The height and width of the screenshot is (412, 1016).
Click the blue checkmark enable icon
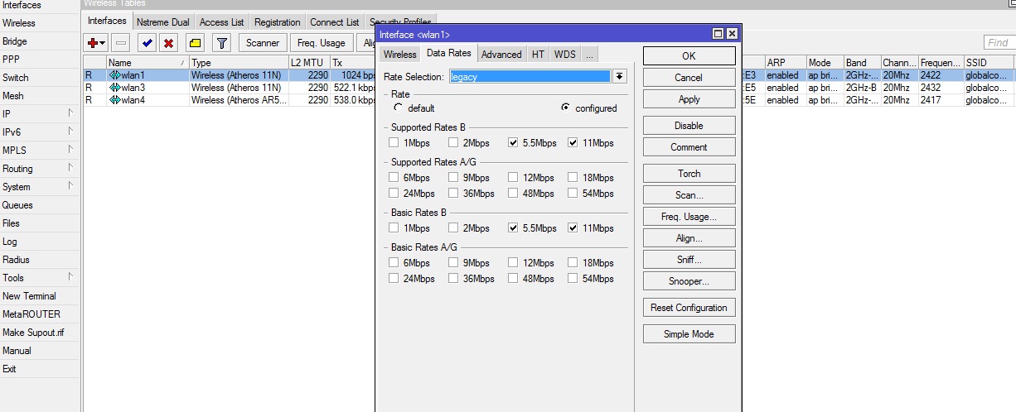pos(148,42)
